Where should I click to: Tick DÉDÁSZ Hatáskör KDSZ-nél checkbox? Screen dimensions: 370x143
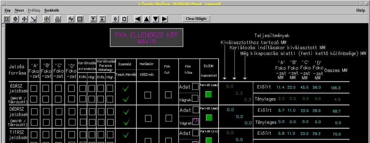(148, 118)
